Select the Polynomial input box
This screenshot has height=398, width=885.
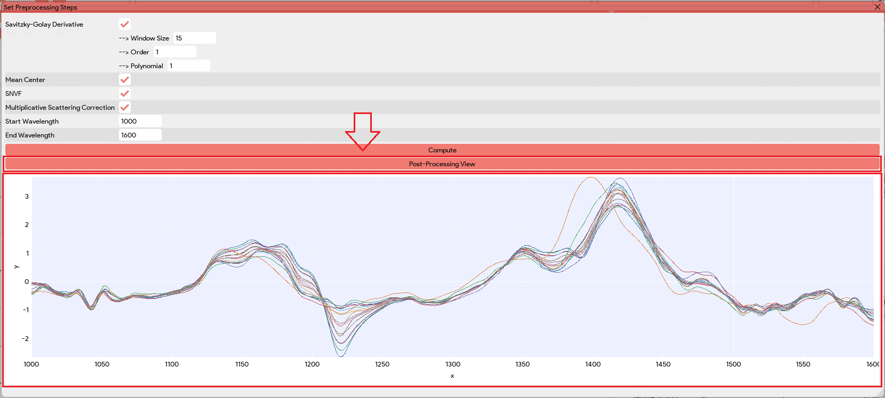point(188,66)
